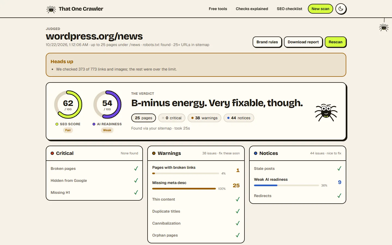The height and width of the screenshot is (245, 392).
Task: Open the Free tools menu item
Action: point(218,9)
